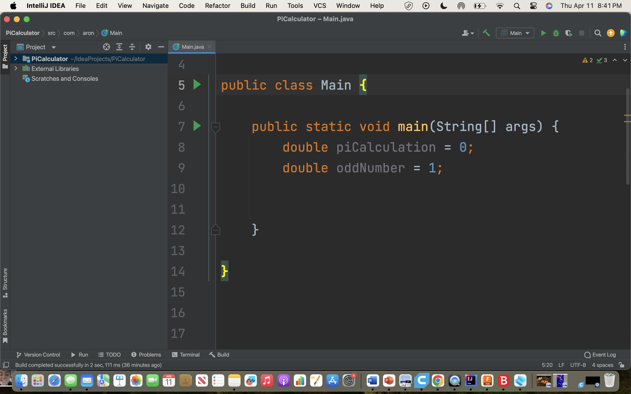
Task: Start the debugger with the bug icon
Action: tap(556, 33)
